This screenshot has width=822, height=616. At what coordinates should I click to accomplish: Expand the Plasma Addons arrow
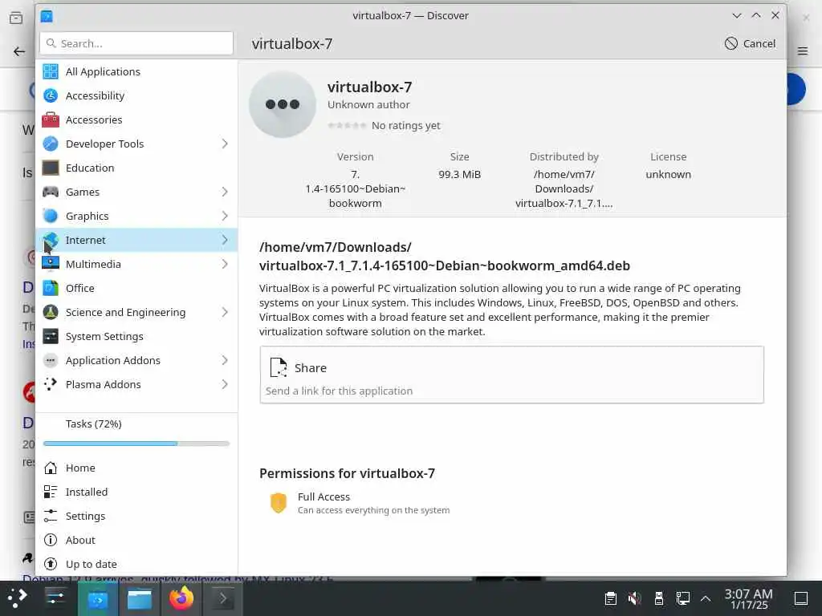(x=225, y=384)
